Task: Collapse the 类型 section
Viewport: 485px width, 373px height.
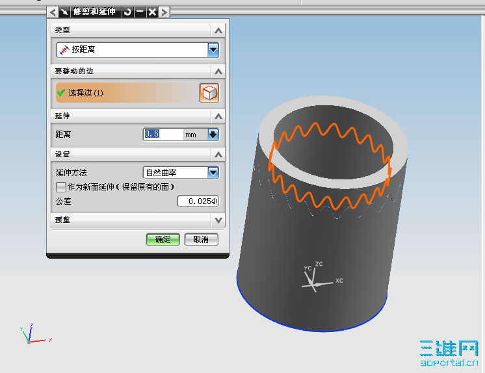Action: [x=218, y=31]
